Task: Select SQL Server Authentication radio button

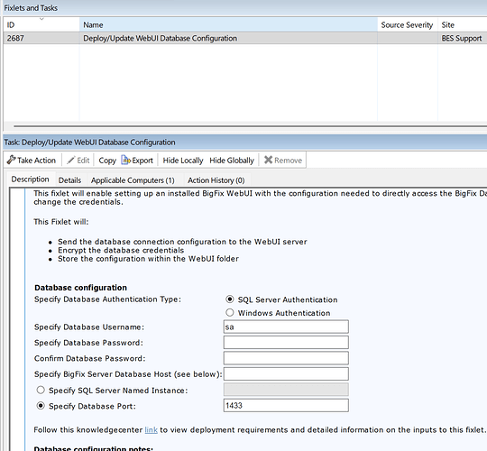Action: click(x=230, y=299)
